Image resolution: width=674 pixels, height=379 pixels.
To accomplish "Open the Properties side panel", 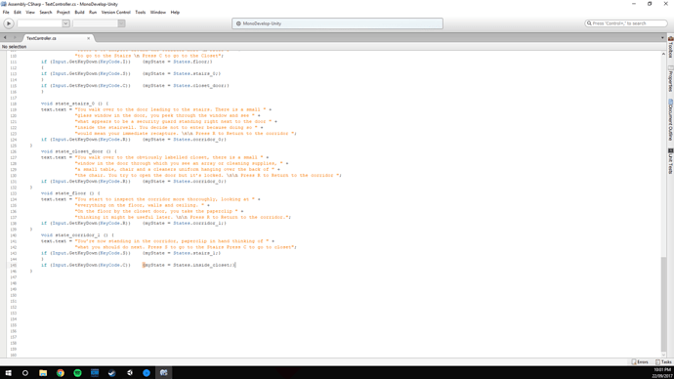I will pos(670,79).
